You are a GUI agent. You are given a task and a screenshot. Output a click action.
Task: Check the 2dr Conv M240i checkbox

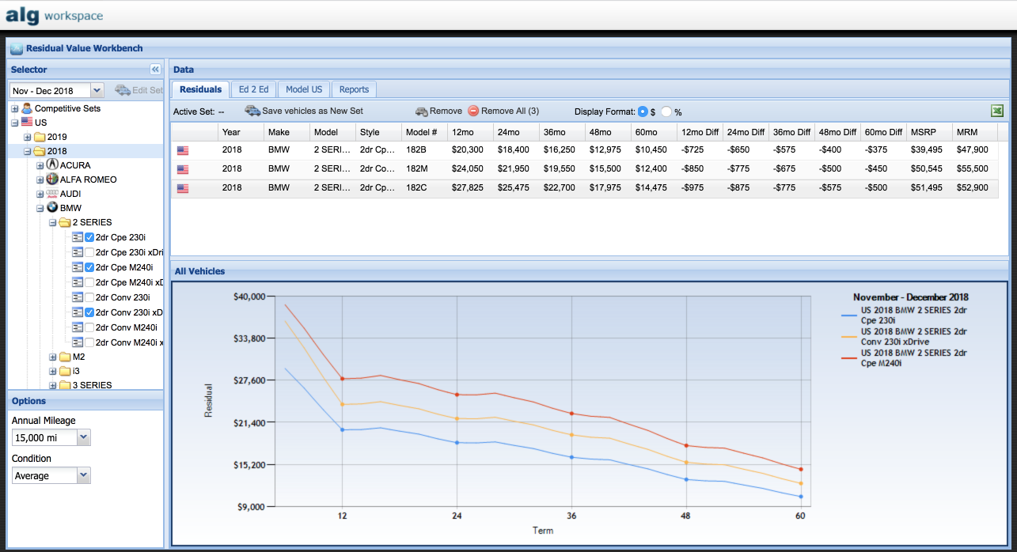[89, 327]
